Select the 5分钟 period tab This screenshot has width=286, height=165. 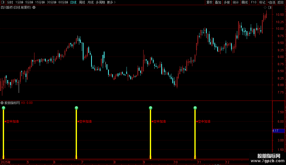click(29, 2)
